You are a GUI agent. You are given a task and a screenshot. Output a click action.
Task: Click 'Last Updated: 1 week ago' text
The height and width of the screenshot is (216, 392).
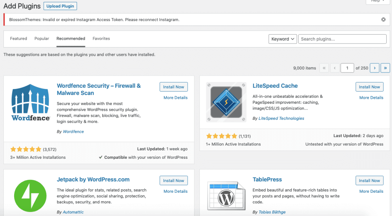[x=162, y=149]
